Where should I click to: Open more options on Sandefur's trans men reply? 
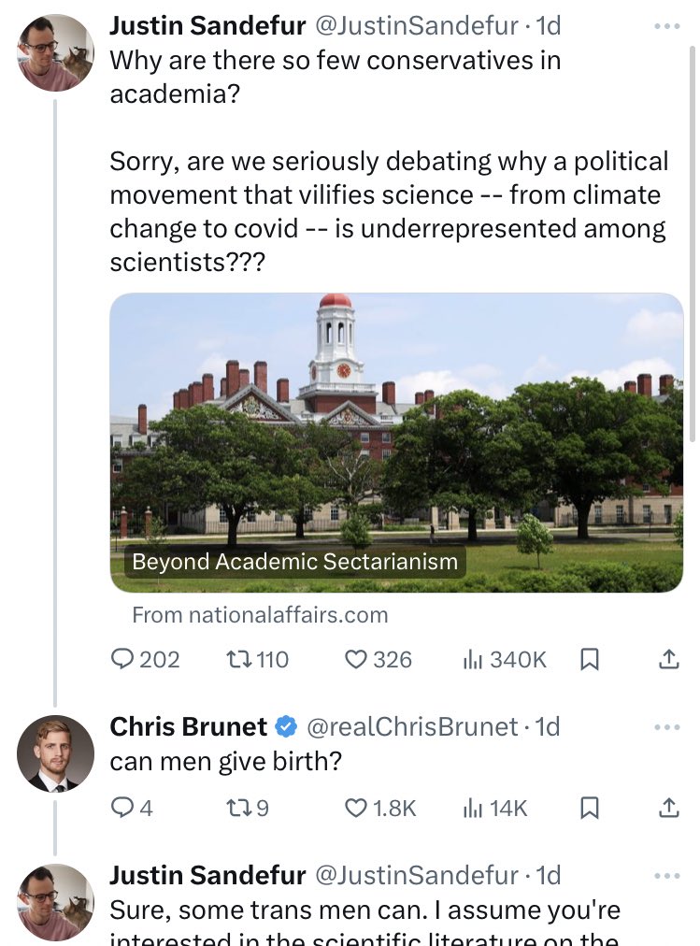667,875
